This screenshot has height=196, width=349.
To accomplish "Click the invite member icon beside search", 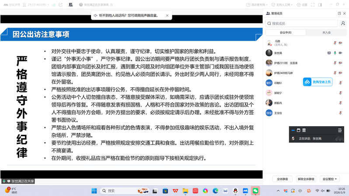I will (x=343, y=23).
